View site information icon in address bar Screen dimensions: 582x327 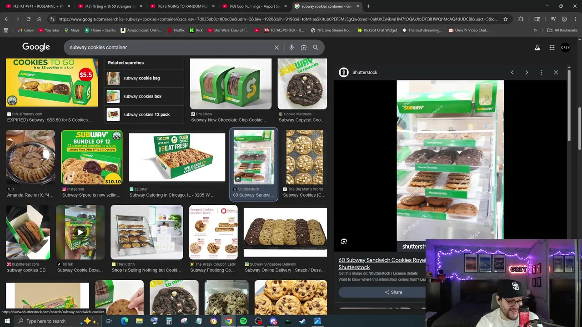pyautogui.click(x=52, y=19)
